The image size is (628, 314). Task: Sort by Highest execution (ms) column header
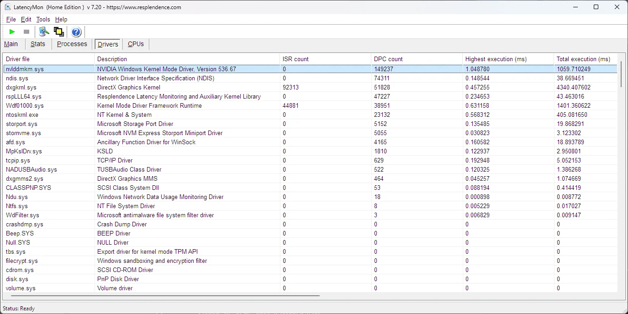click(508, 59)
